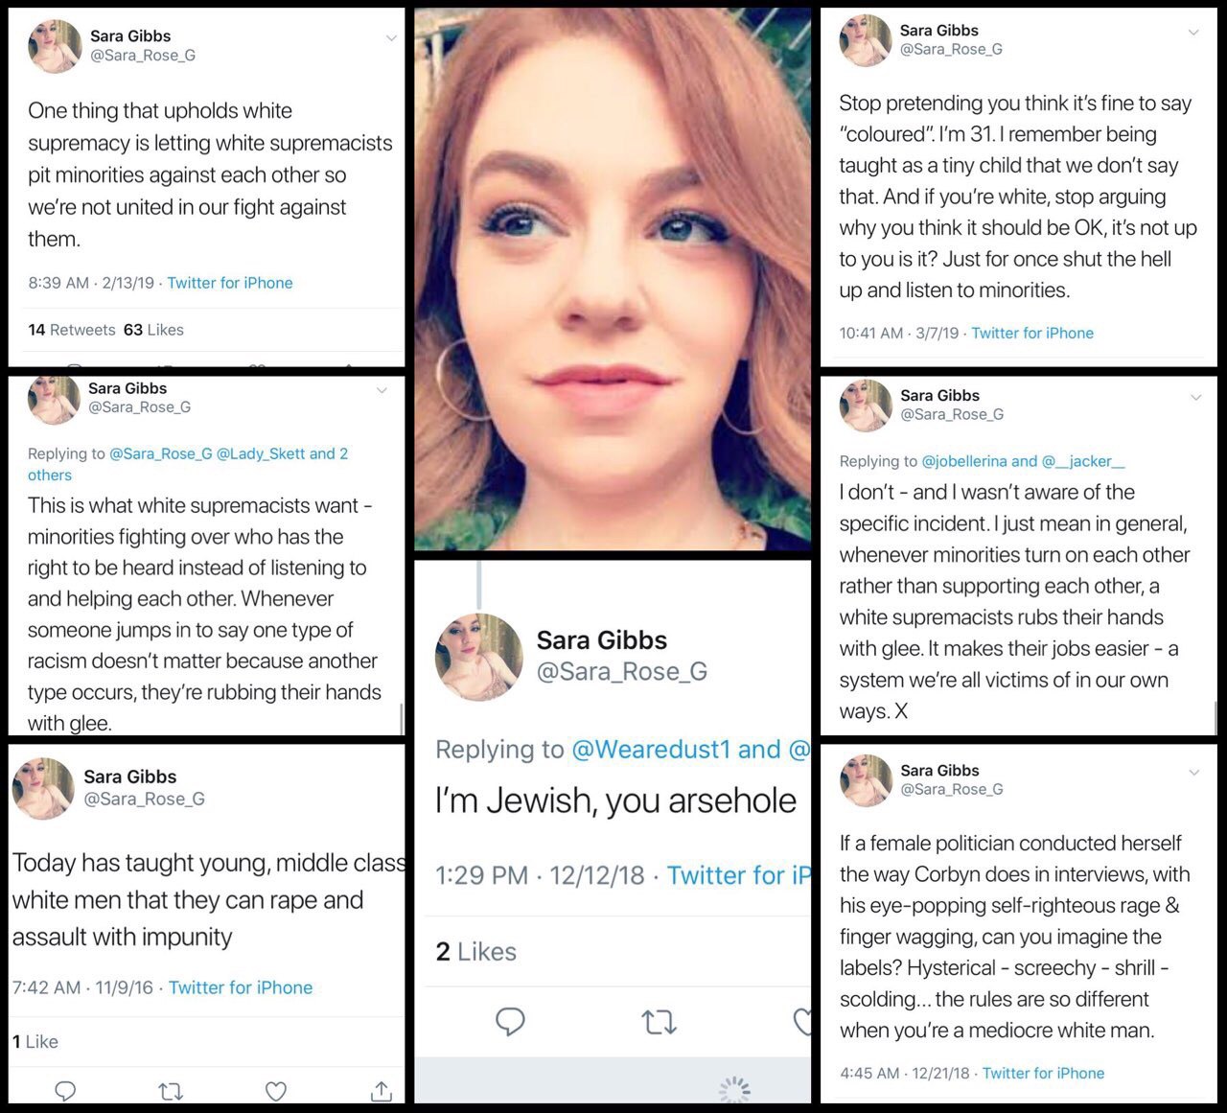This screenshot has width=1227, height=1113.
Task: Open Sara Gibbs avatar on "I'm Jewish" tweet
Action: pyautogui.click(x=479, y=657)
